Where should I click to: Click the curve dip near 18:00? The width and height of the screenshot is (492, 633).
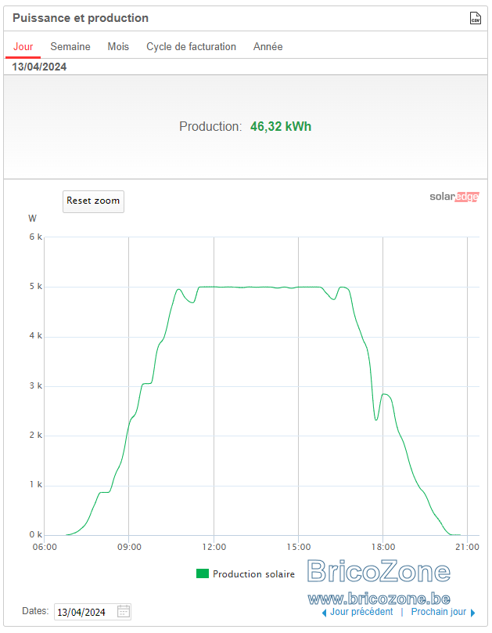(376, 419)
